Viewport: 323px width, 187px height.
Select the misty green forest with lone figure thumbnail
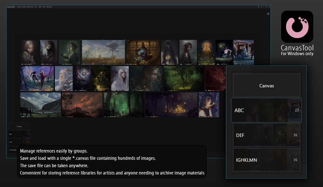pyautogui.click(x=124, y=105)
